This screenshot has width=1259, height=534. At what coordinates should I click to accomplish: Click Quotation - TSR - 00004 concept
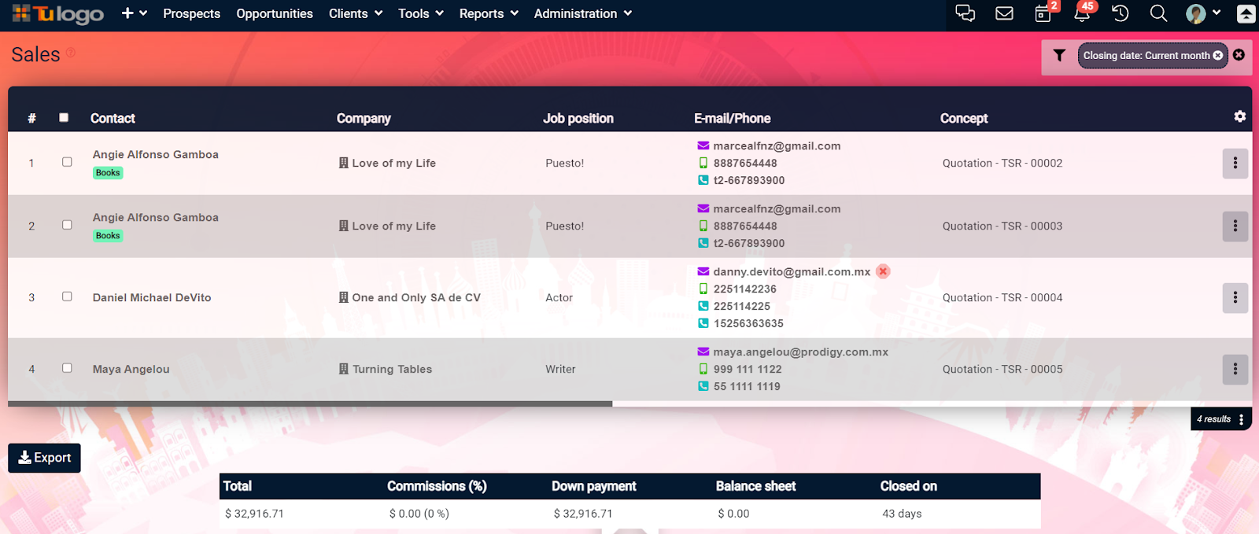[1002, 297]
